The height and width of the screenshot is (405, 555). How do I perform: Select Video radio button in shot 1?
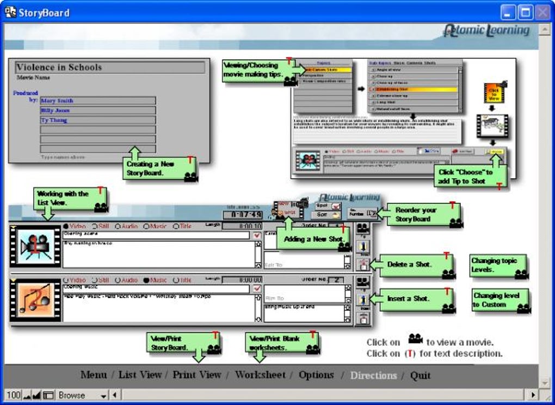tap(65, 226)
